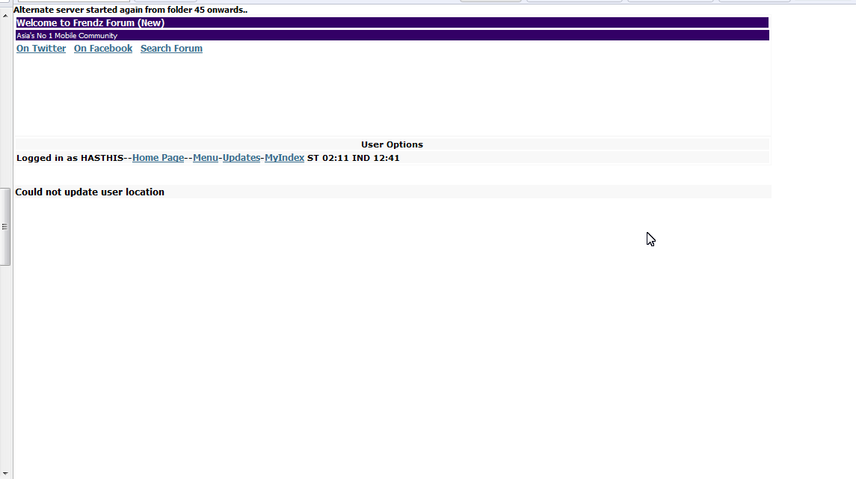Screen dimensions: 856x479
Task: View the Updates link
Action: coord(241,158)
